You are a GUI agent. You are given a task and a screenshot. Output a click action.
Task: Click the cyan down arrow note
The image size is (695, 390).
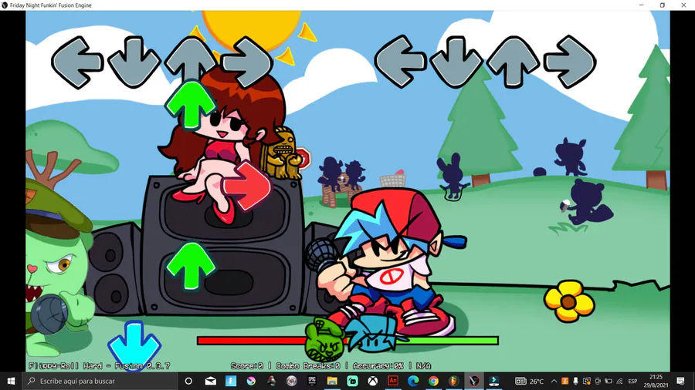pos(134,346)
